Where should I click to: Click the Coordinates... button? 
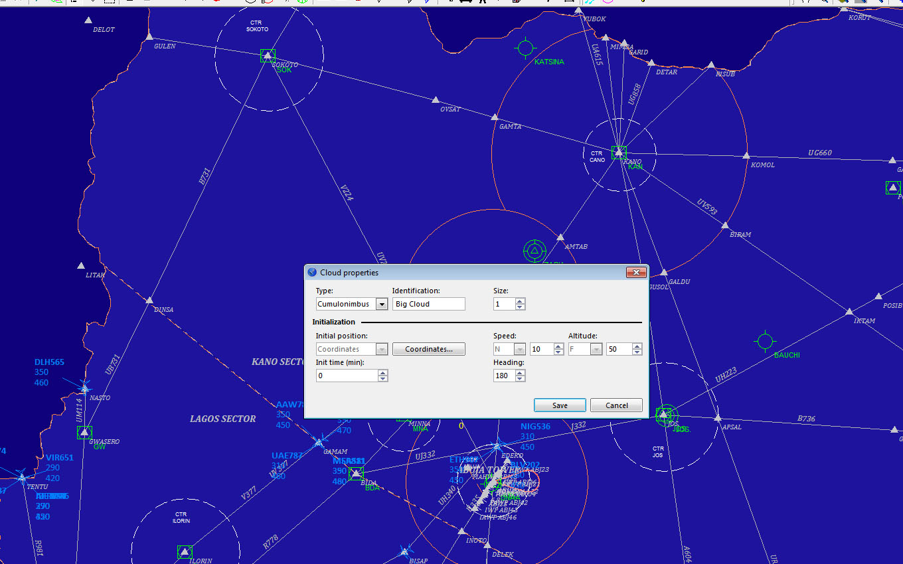click(x=429, y=349)
